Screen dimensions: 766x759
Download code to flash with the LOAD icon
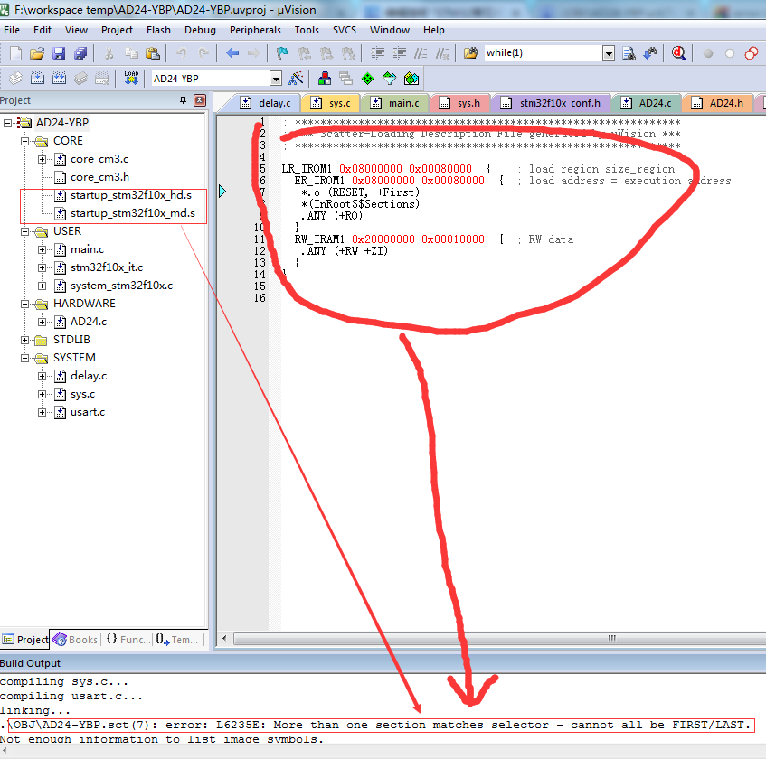click(x=131, y=78)
